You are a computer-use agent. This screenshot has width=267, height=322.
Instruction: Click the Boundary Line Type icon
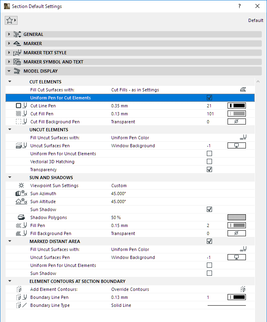coord(22,305)
